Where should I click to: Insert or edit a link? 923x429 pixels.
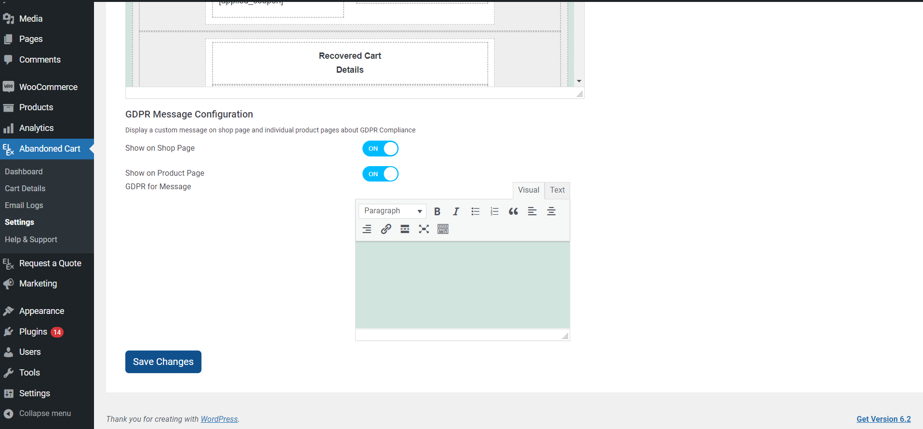coord(386,229)
